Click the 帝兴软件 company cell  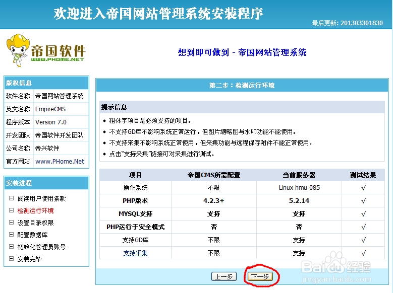pos(61,149)
